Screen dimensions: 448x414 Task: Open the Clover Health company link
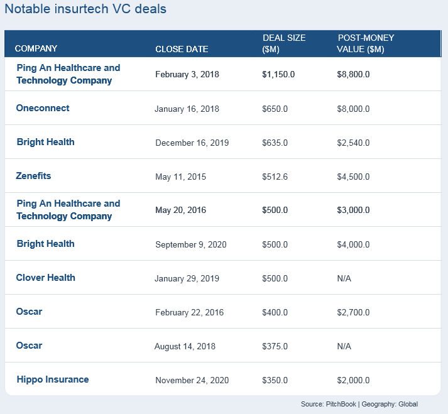[x=45, y=278]
